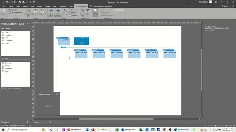Click Merge in the Arrange group

(72, 12)
